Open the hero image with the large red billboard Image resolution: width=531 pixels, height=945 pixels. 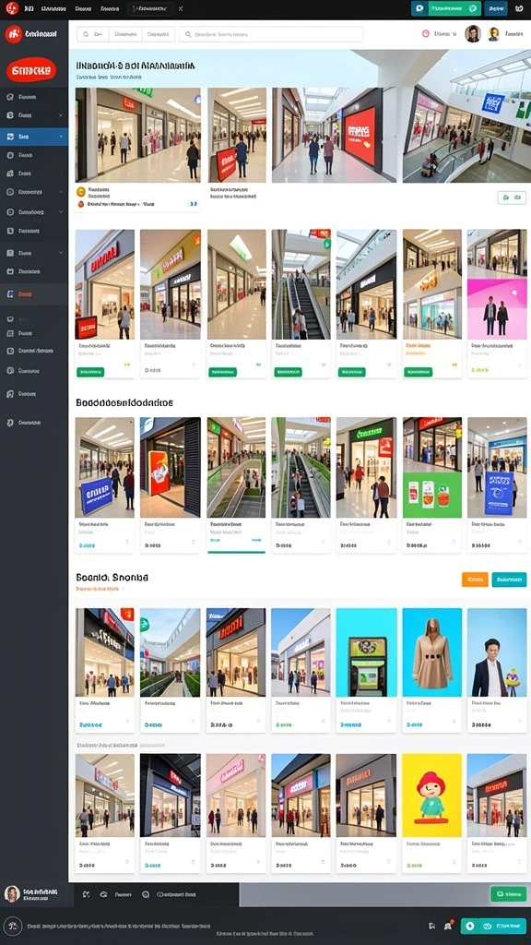click(x=334, y=135)
